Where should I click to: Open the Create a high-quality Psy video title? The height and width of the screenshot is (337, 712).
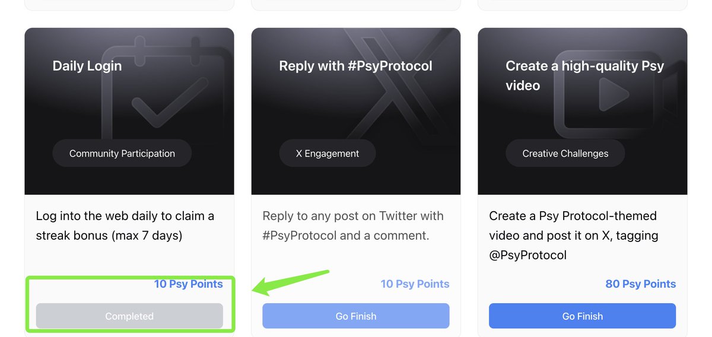[584, 75]
